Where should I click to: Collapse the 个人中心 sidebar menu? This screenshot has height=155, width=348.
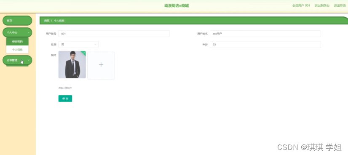tap(17, 32)
